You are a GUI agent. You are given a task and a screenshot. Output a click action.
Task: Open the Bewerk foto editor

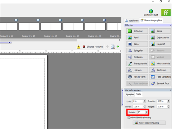[x=160, y=83]
